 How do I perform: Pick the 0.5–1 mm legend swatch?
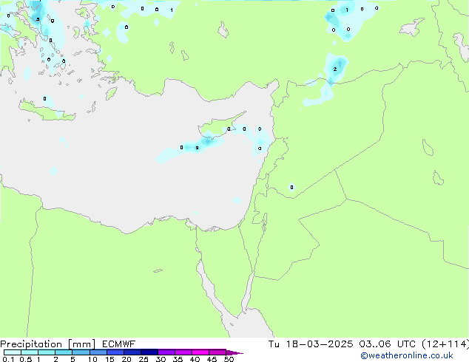[x=30, y=352]
